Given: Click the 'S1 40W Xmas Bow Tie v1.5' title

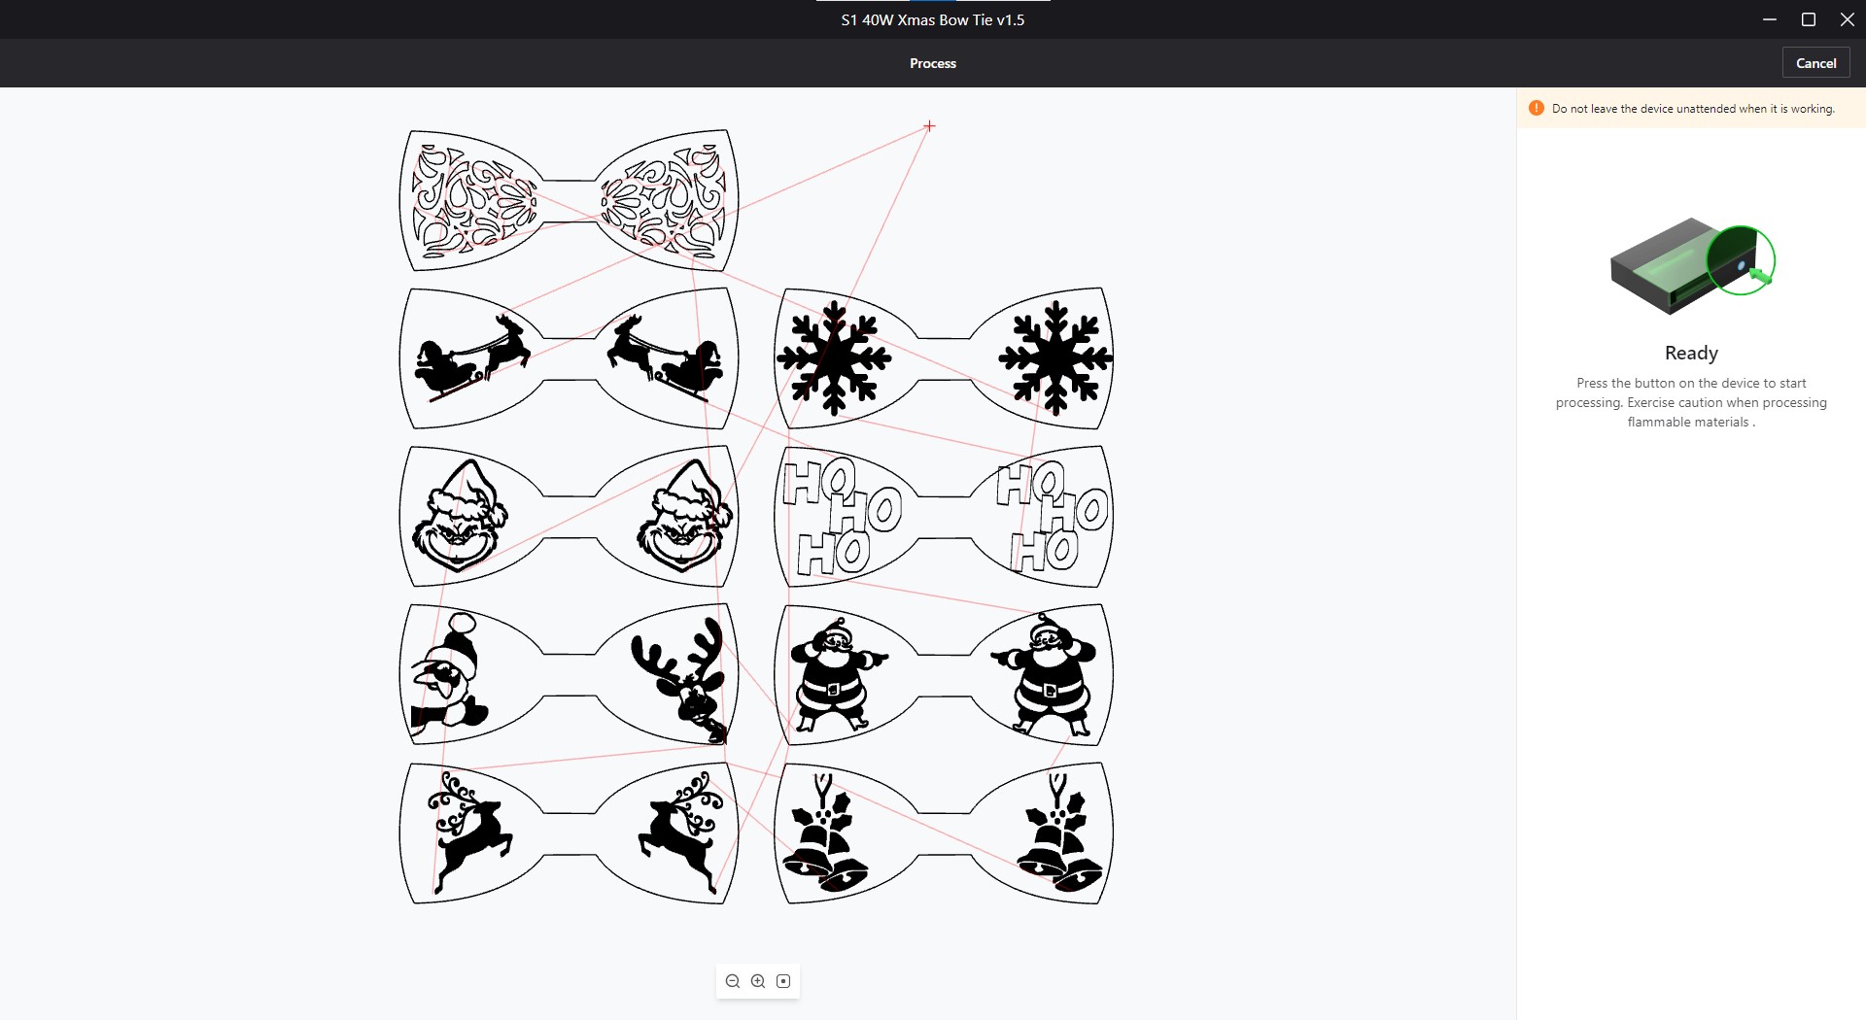Looking at the screenshot, I should 933,19.
